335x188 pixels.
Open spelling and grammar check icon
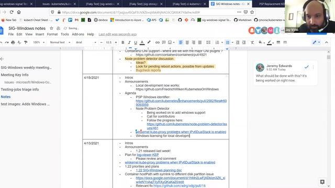pyautogui.click(x=19, y=42)
